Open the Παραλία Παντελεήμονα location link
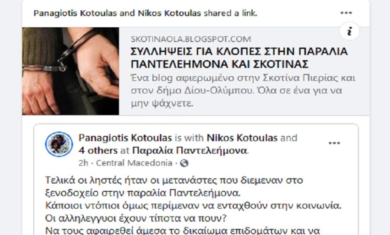The width and height of the screenshot is (390, 235). tap(190, 150)
